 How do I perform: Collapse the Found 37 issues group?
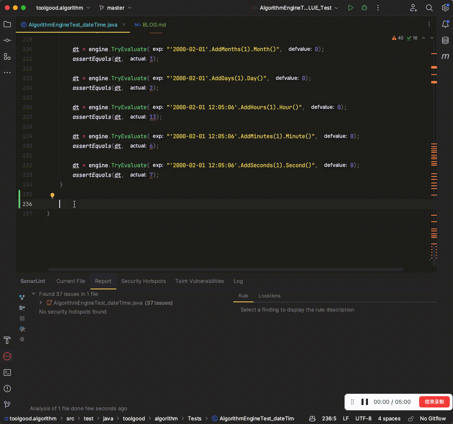[x=33, y=294]
